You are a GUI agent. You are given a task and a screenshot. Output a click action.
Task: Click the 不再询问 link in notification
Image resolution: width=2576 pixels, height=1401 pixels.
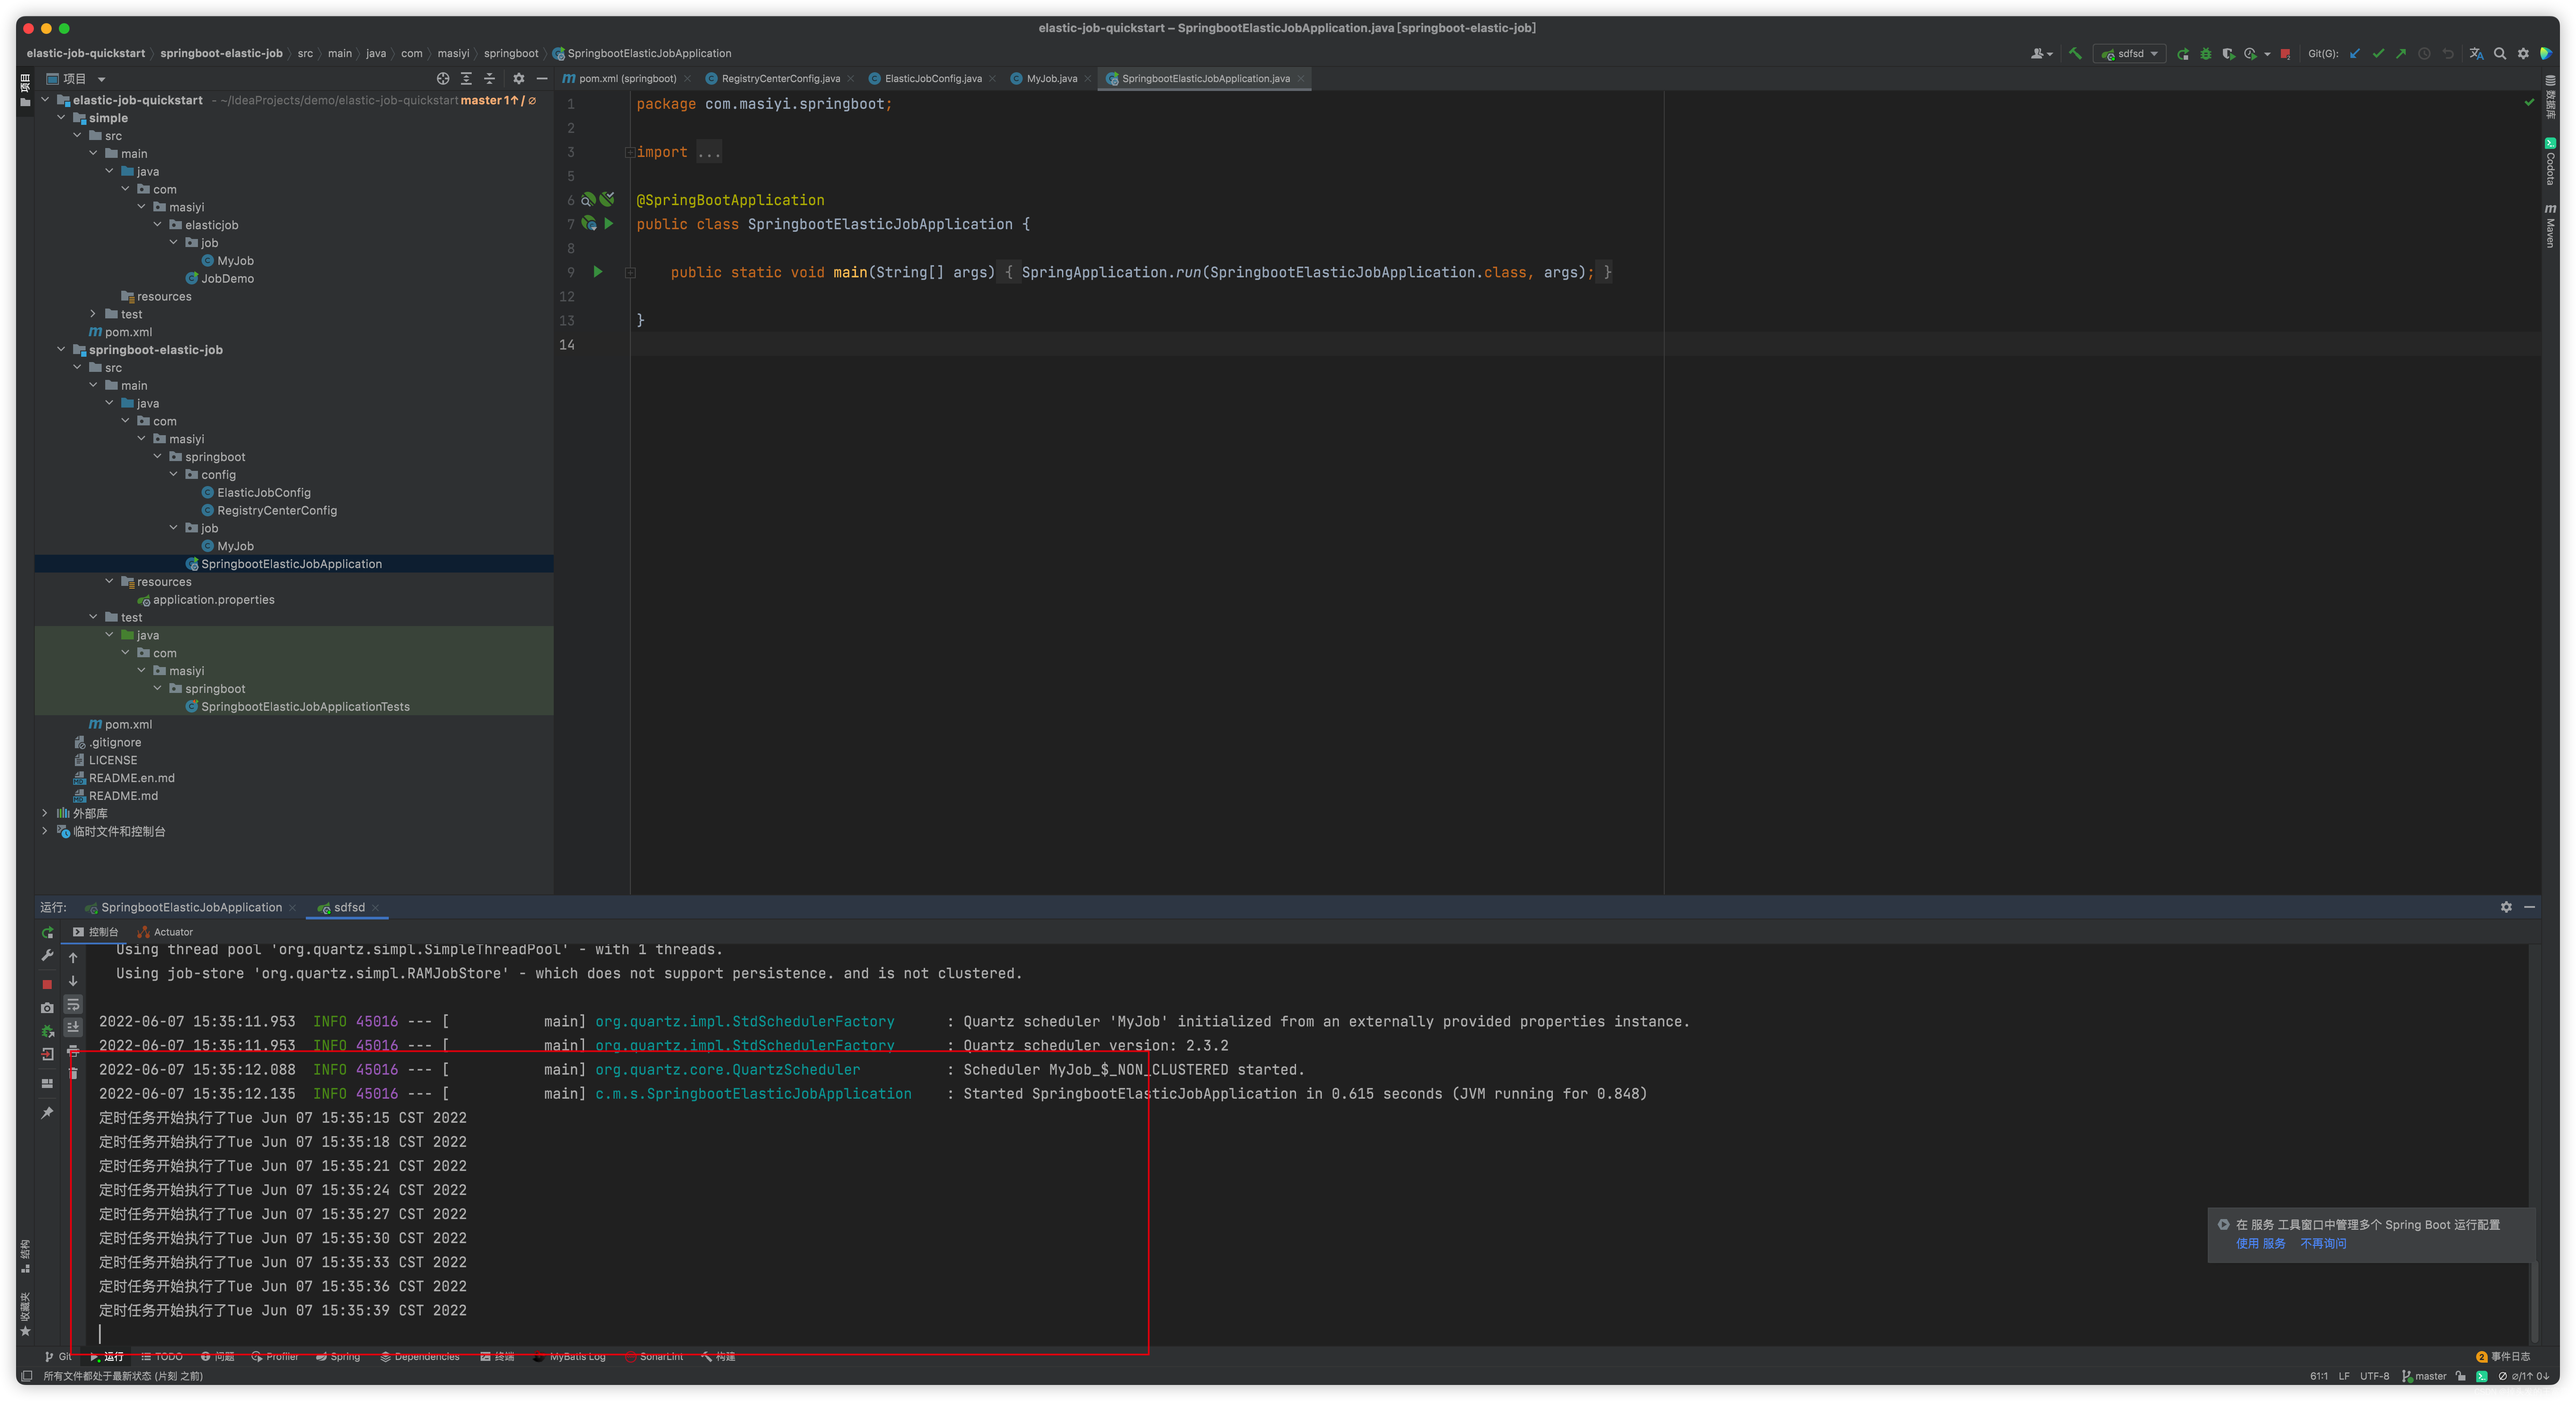2323,1244
